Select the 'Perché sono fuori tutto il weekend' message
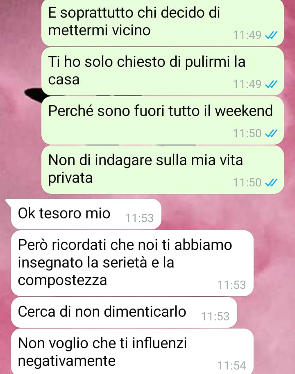This screenshot has height=374, width=295. (x=163, y=120)
